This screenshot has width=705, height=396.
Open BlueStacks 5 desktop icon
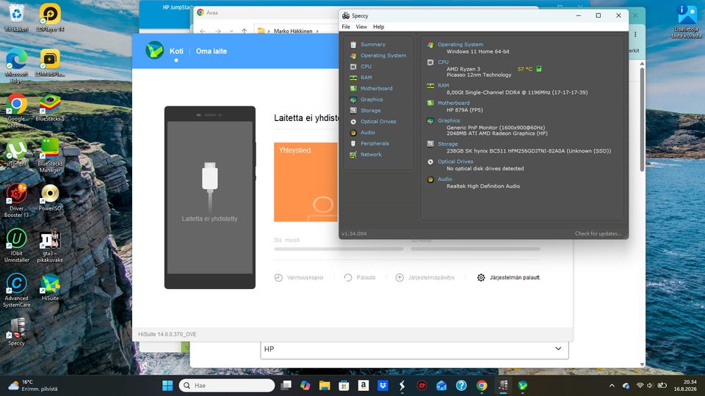(50, 108)
